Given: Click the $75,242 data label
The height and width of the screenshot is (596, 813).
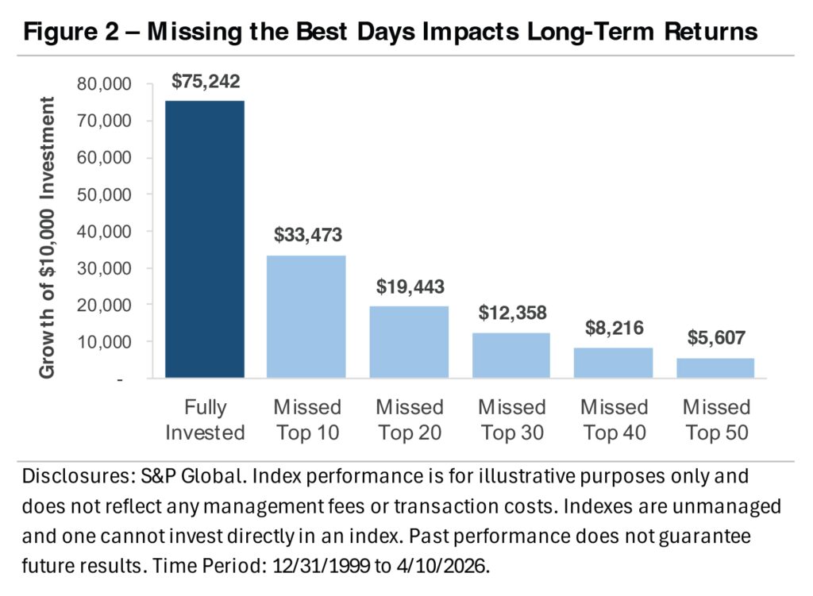Looking at the screenshot, I should click(206, 81).
